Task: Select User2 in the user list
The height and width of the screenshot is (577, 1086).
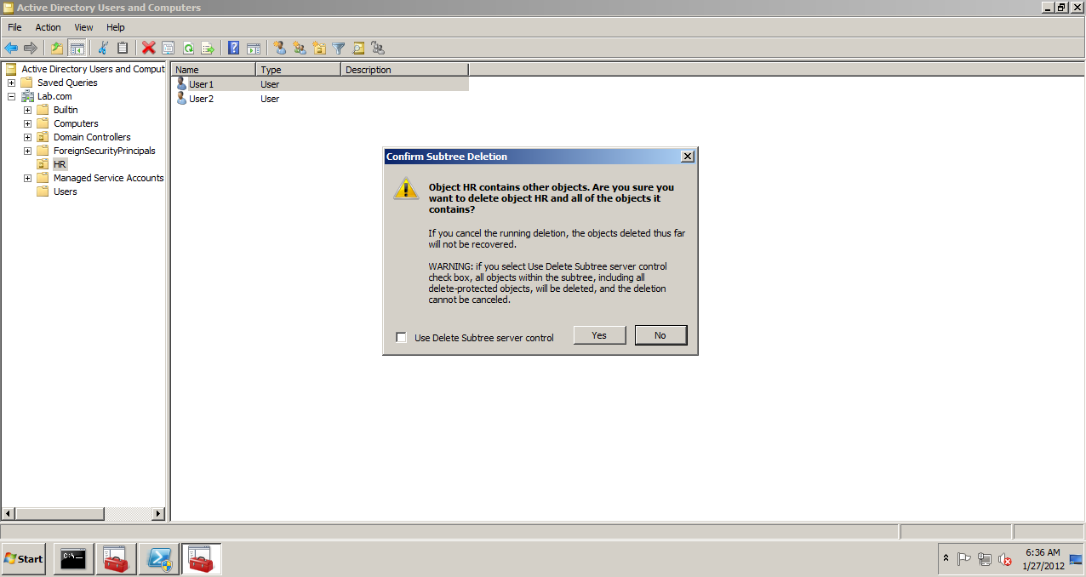Action: 202,99
